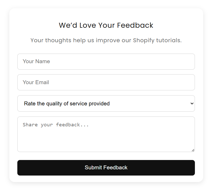Click the chevron arrow on the rating select

pyautogui.click(x=192, y=104)
